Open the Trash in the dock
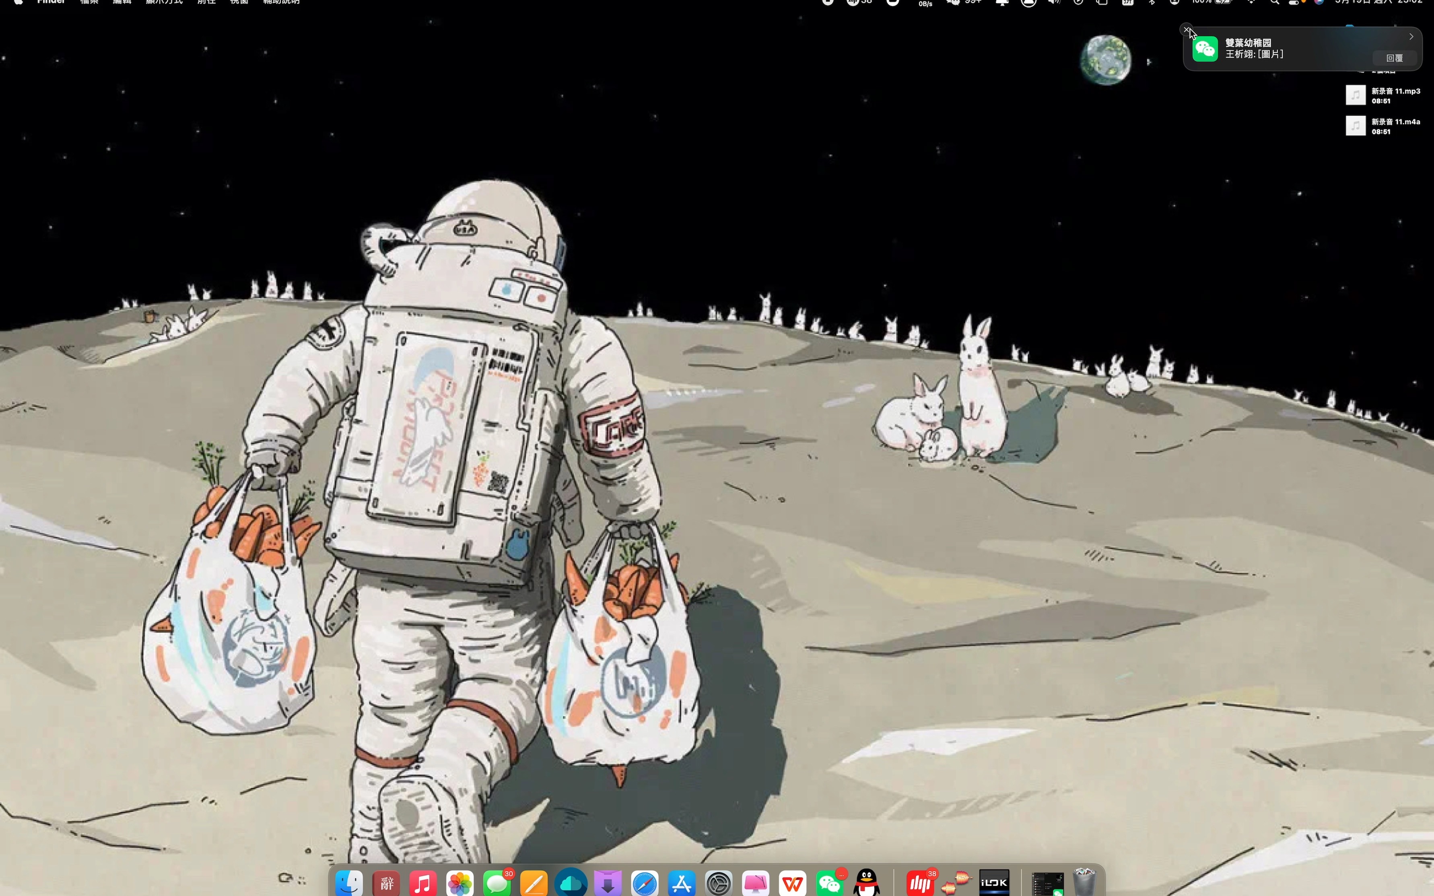Image resolution: width=1434 pixels, height=896 pixels. click(1084, 882)
